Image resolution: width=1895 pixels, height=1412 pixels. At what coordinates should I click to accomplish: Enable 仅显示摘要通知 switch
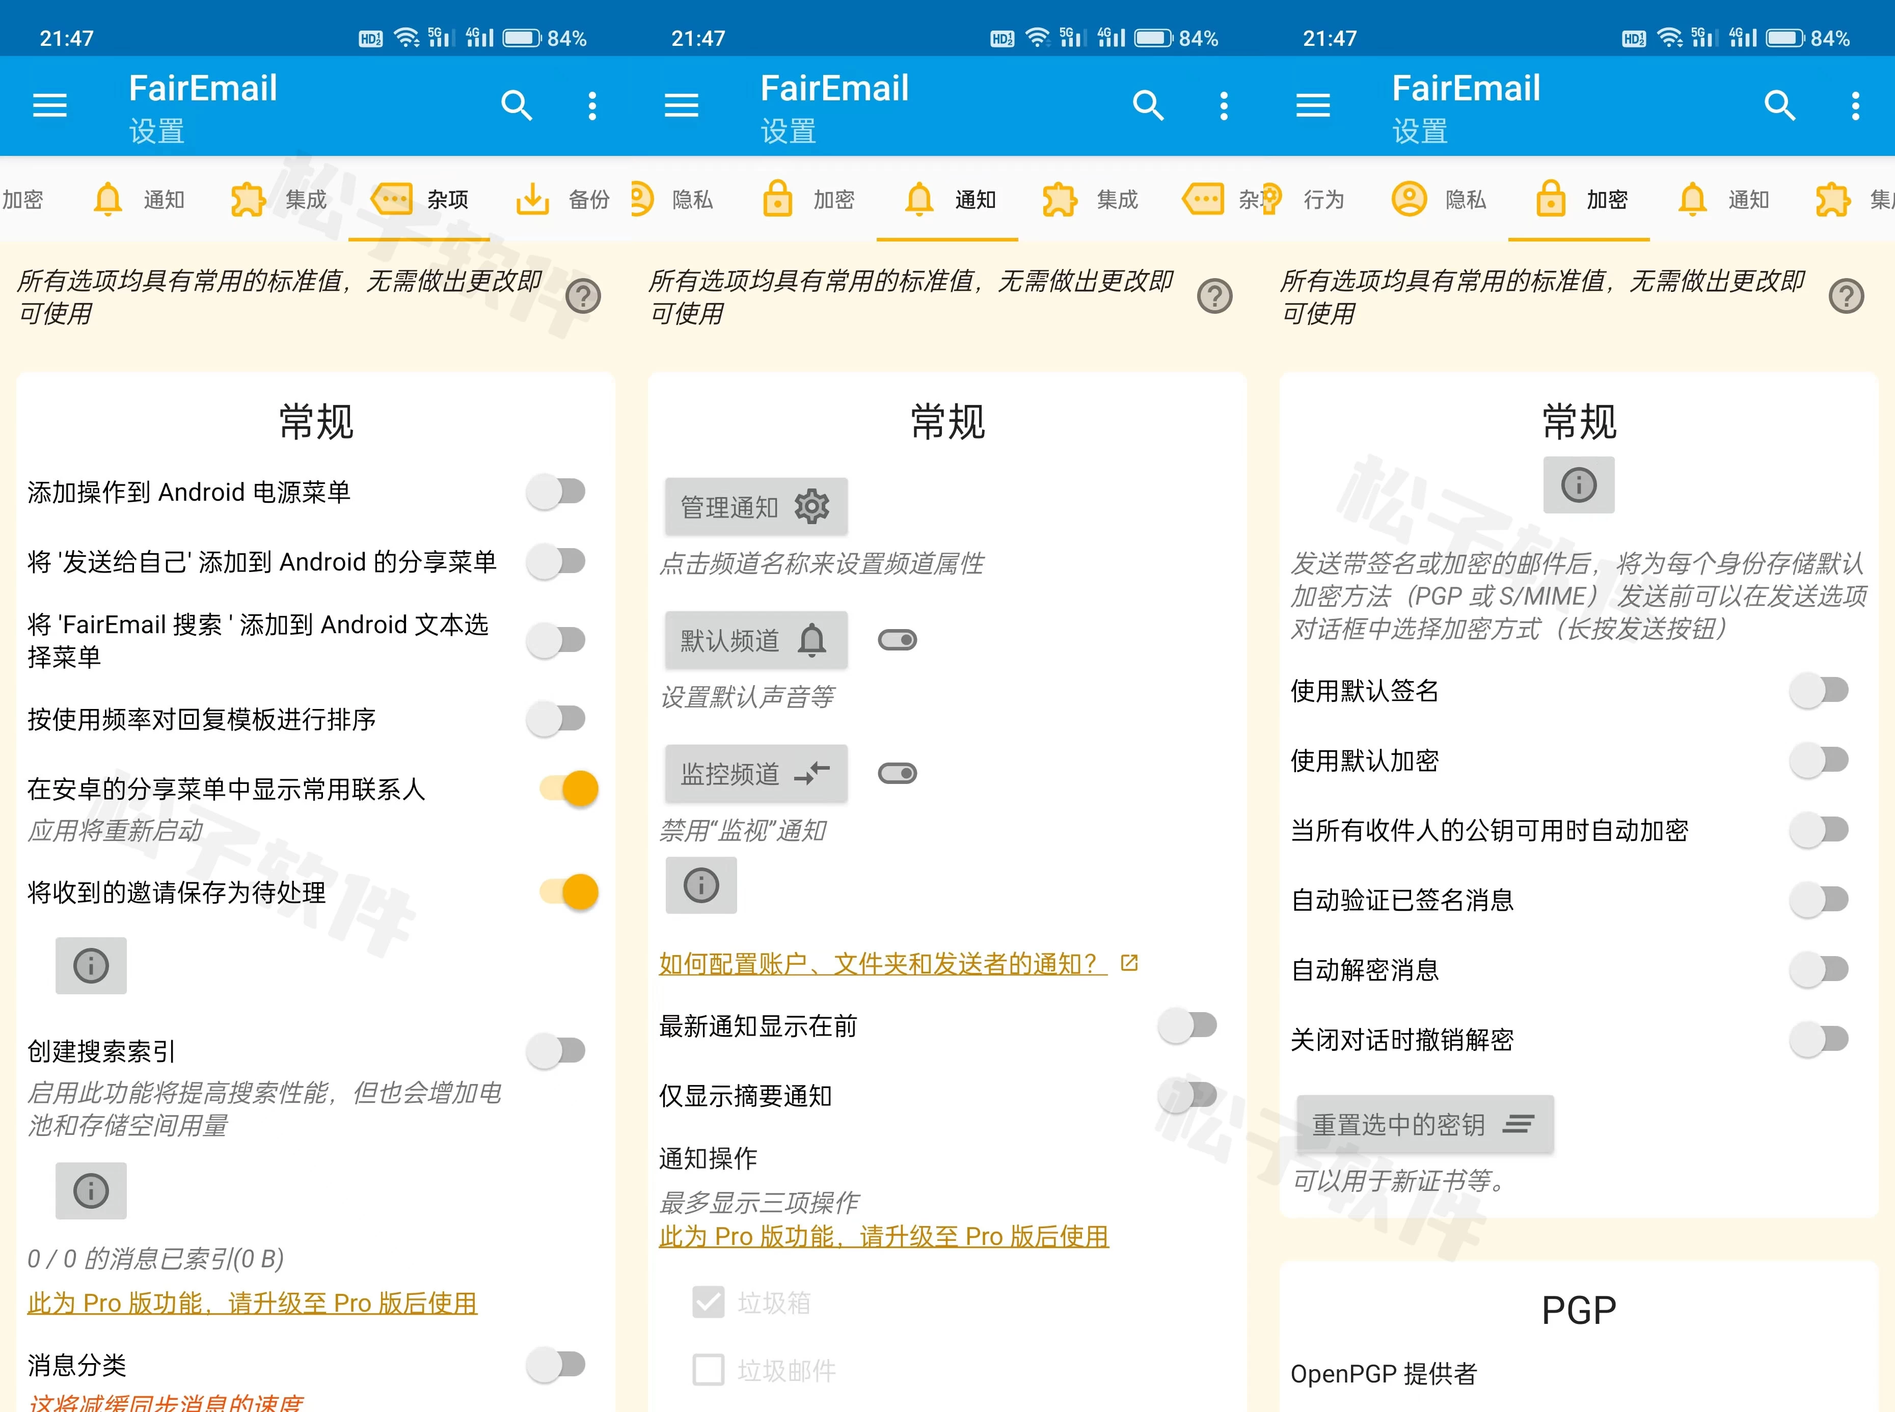tap(1188, 1095)
